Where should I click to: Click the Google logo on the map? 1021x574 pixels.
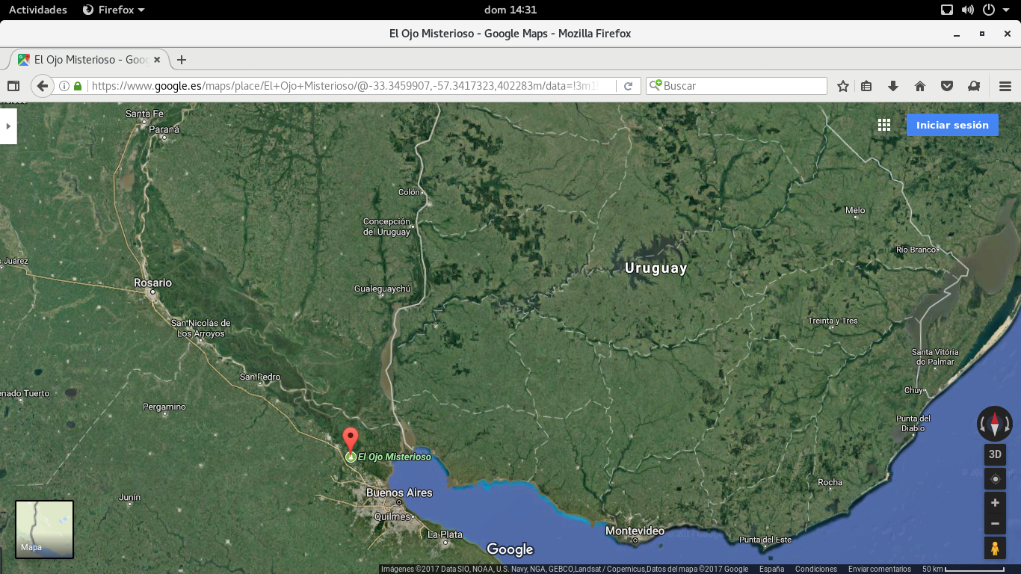(x=510, y=549)
